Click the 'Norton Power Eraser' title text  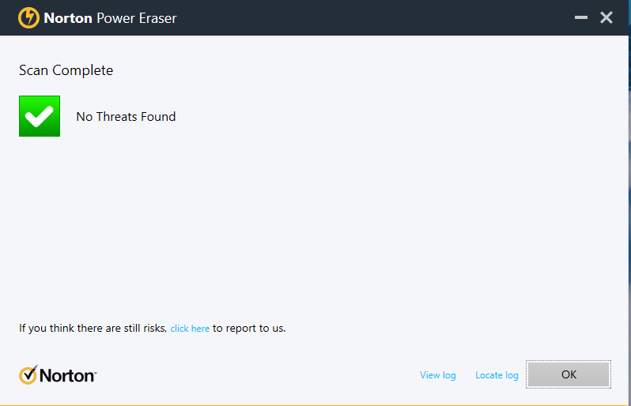tap(110, 18)
